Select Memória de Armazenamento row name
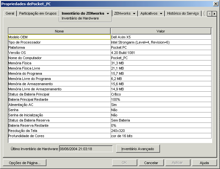Screen dimensions: 220x169 click(x=59, y=84)
